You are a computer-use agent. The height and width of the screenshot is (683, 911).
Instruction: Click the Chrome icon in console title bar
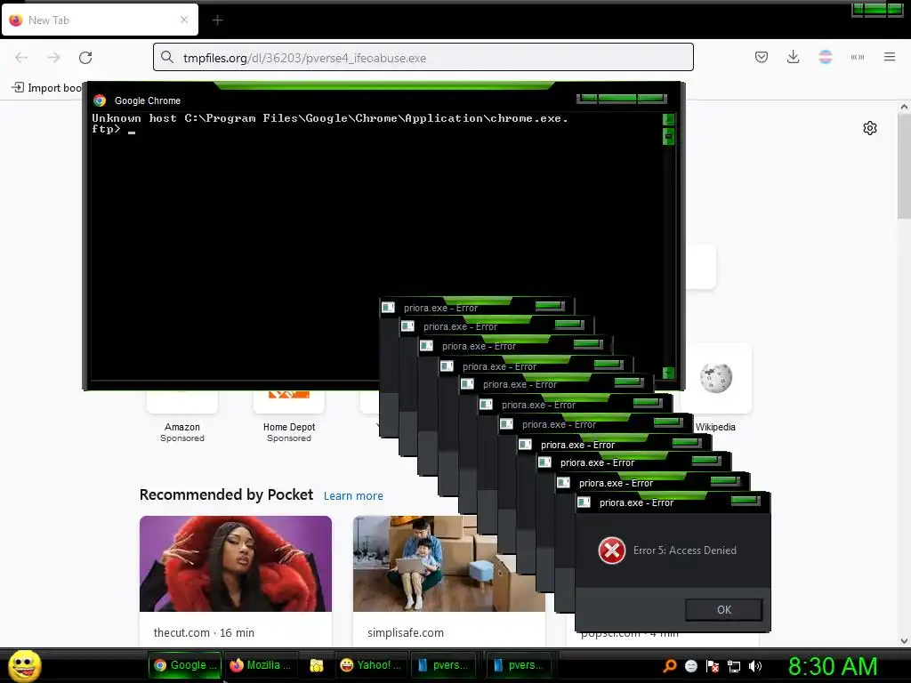point(100,100)
